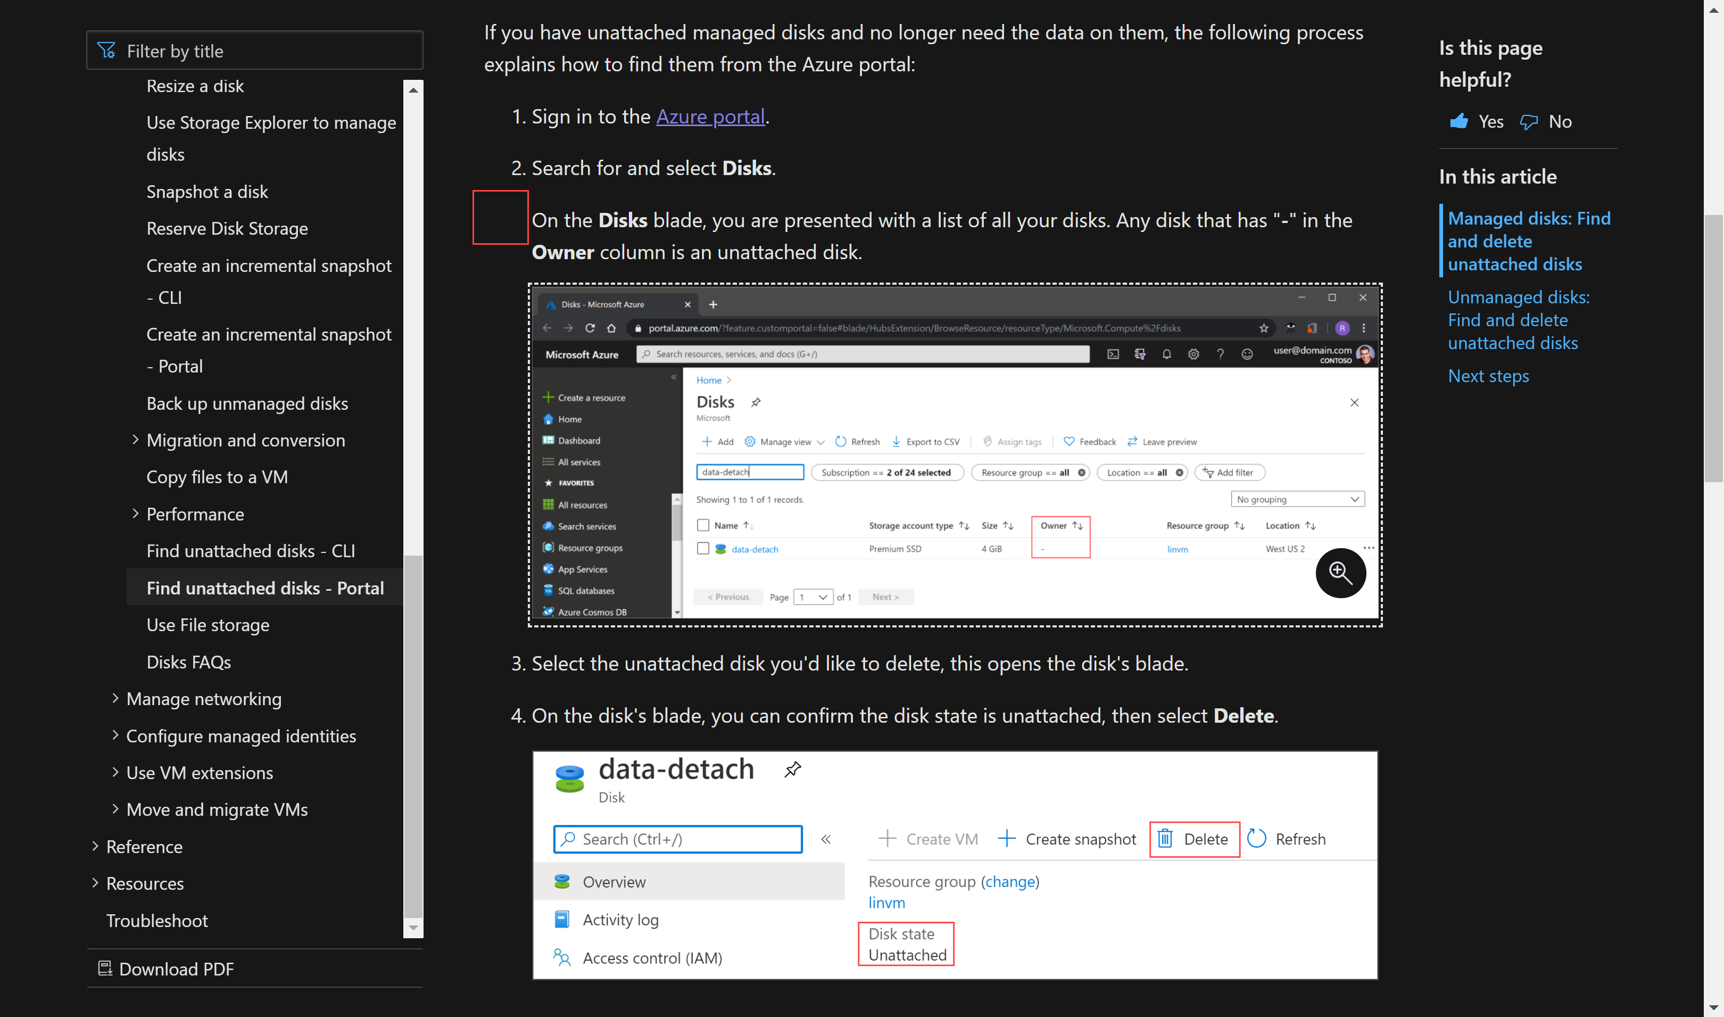The image size is (1724, 1017).
Task: Click the Access control (IAM) icon
Action: coord(562,957)
